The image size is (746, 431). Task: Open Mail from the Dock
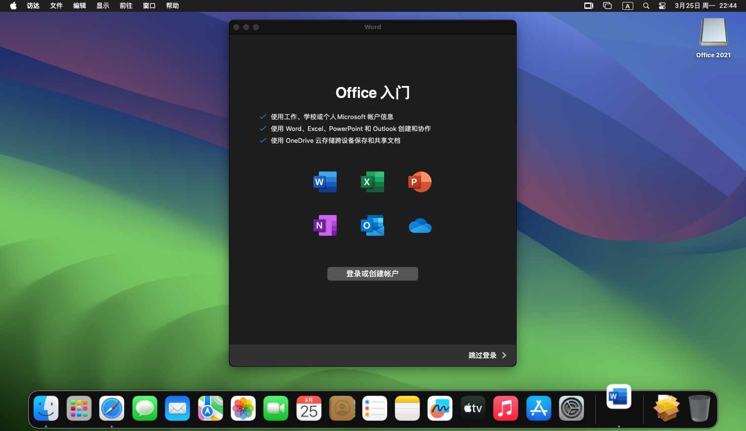coord(177,409)
